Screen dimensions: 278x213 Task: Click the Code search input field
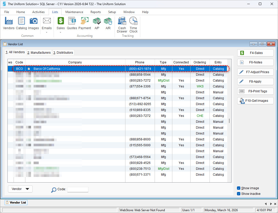point(78,189)
